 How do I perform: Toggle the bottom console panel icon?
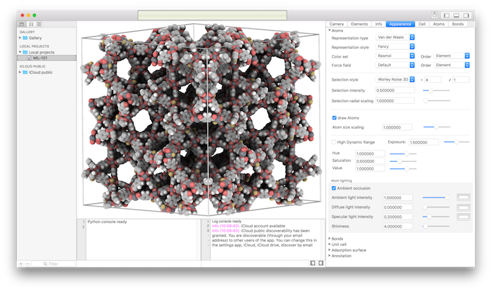click(x=458, y=15)
